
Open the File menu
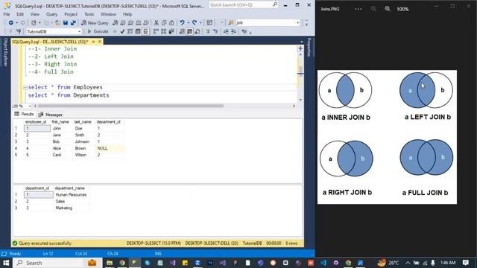click(7, 14)
